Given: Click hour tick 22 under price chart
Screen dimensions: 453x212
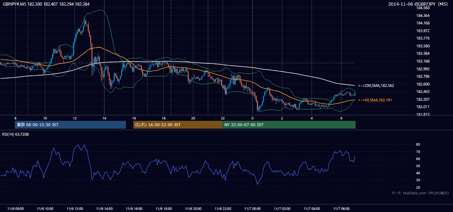Looking at the screenshot, I should click(x=223, y=118).
